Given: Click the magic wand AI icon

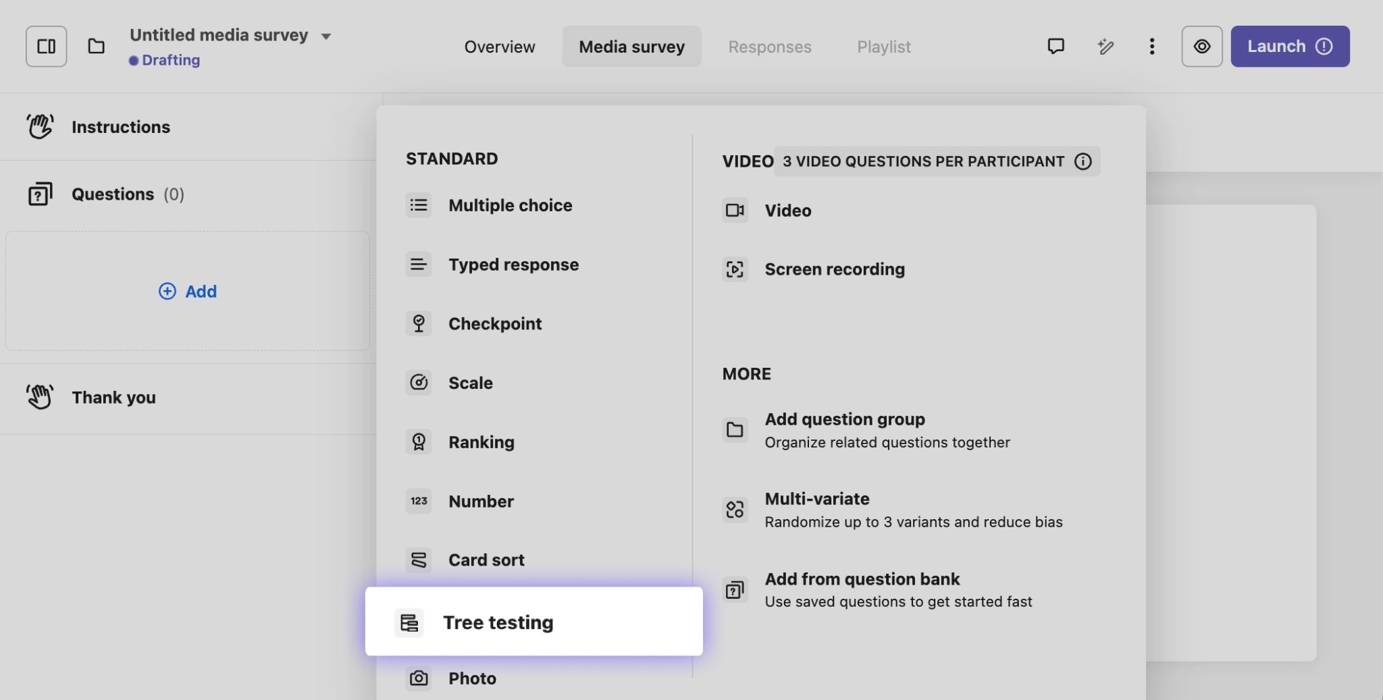Looking at the screenshot, I should point(1105,47).
